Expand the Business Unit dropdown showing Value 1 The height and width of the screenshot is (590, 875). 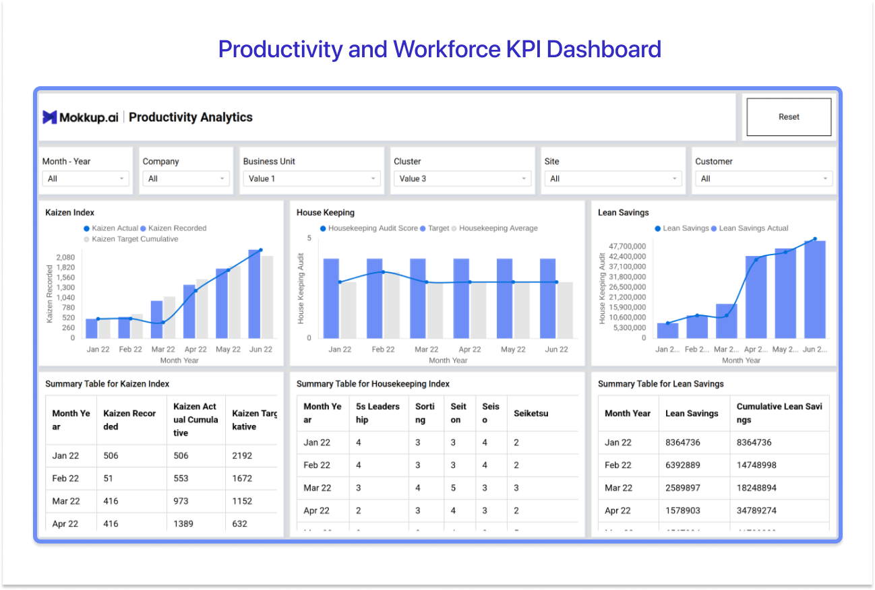coord(311,178)
